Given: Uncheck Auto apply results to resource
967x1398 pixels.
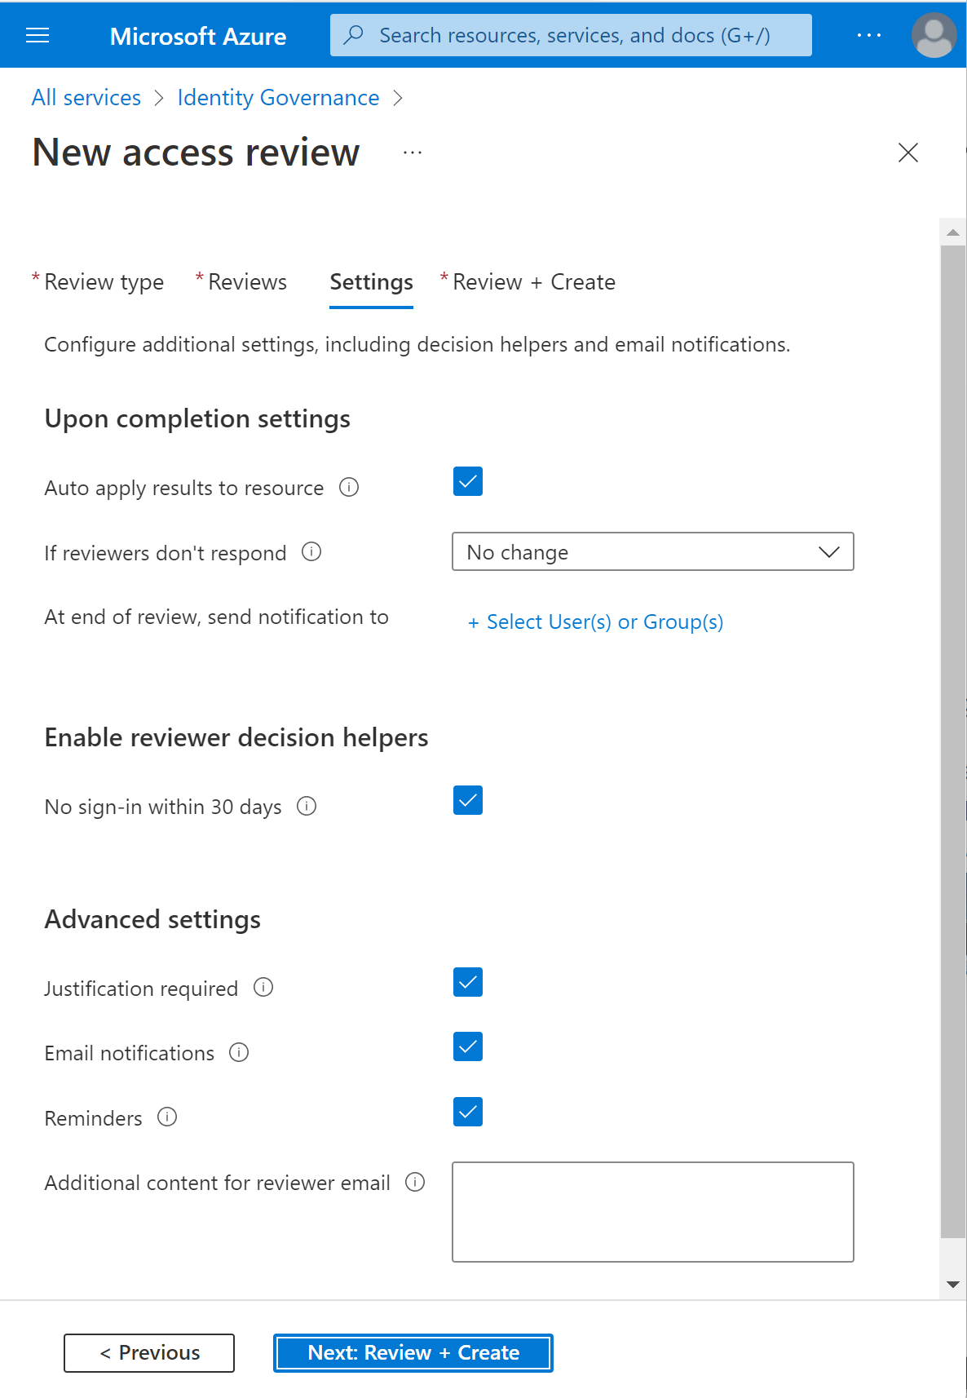Looking at the screenshot, I should [468, 481].
